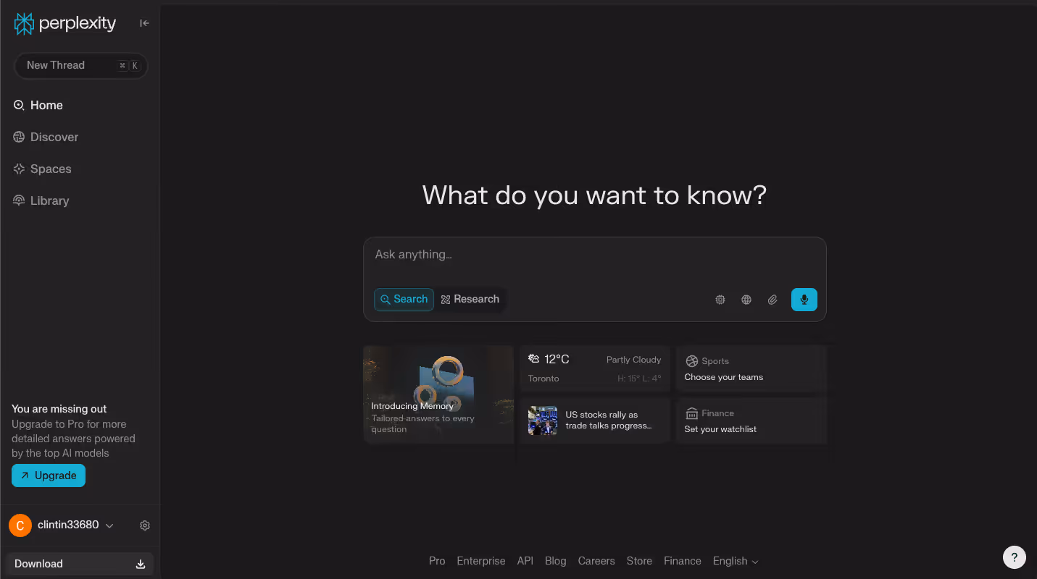Collapse the sidebar with the arrow icon
Viewport: 1037px width, 579px height.
point(144,22)
